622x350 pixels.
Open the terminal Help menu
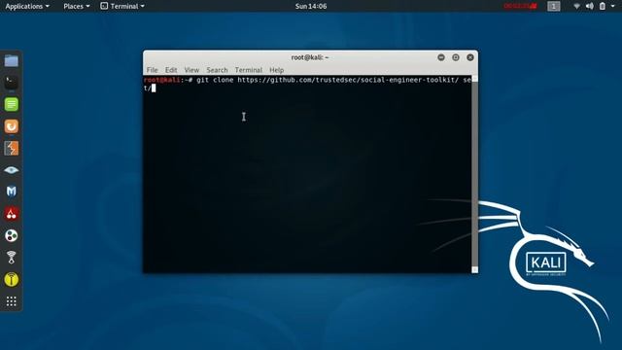point(276,70)
